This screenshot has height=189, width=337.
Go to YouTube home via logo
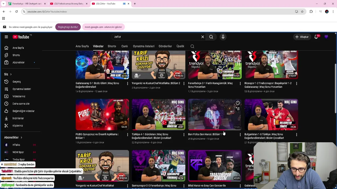[x=21, y=37]
